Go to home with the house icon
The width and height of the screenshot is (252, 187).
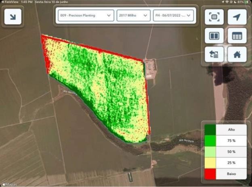click(237, 54)
